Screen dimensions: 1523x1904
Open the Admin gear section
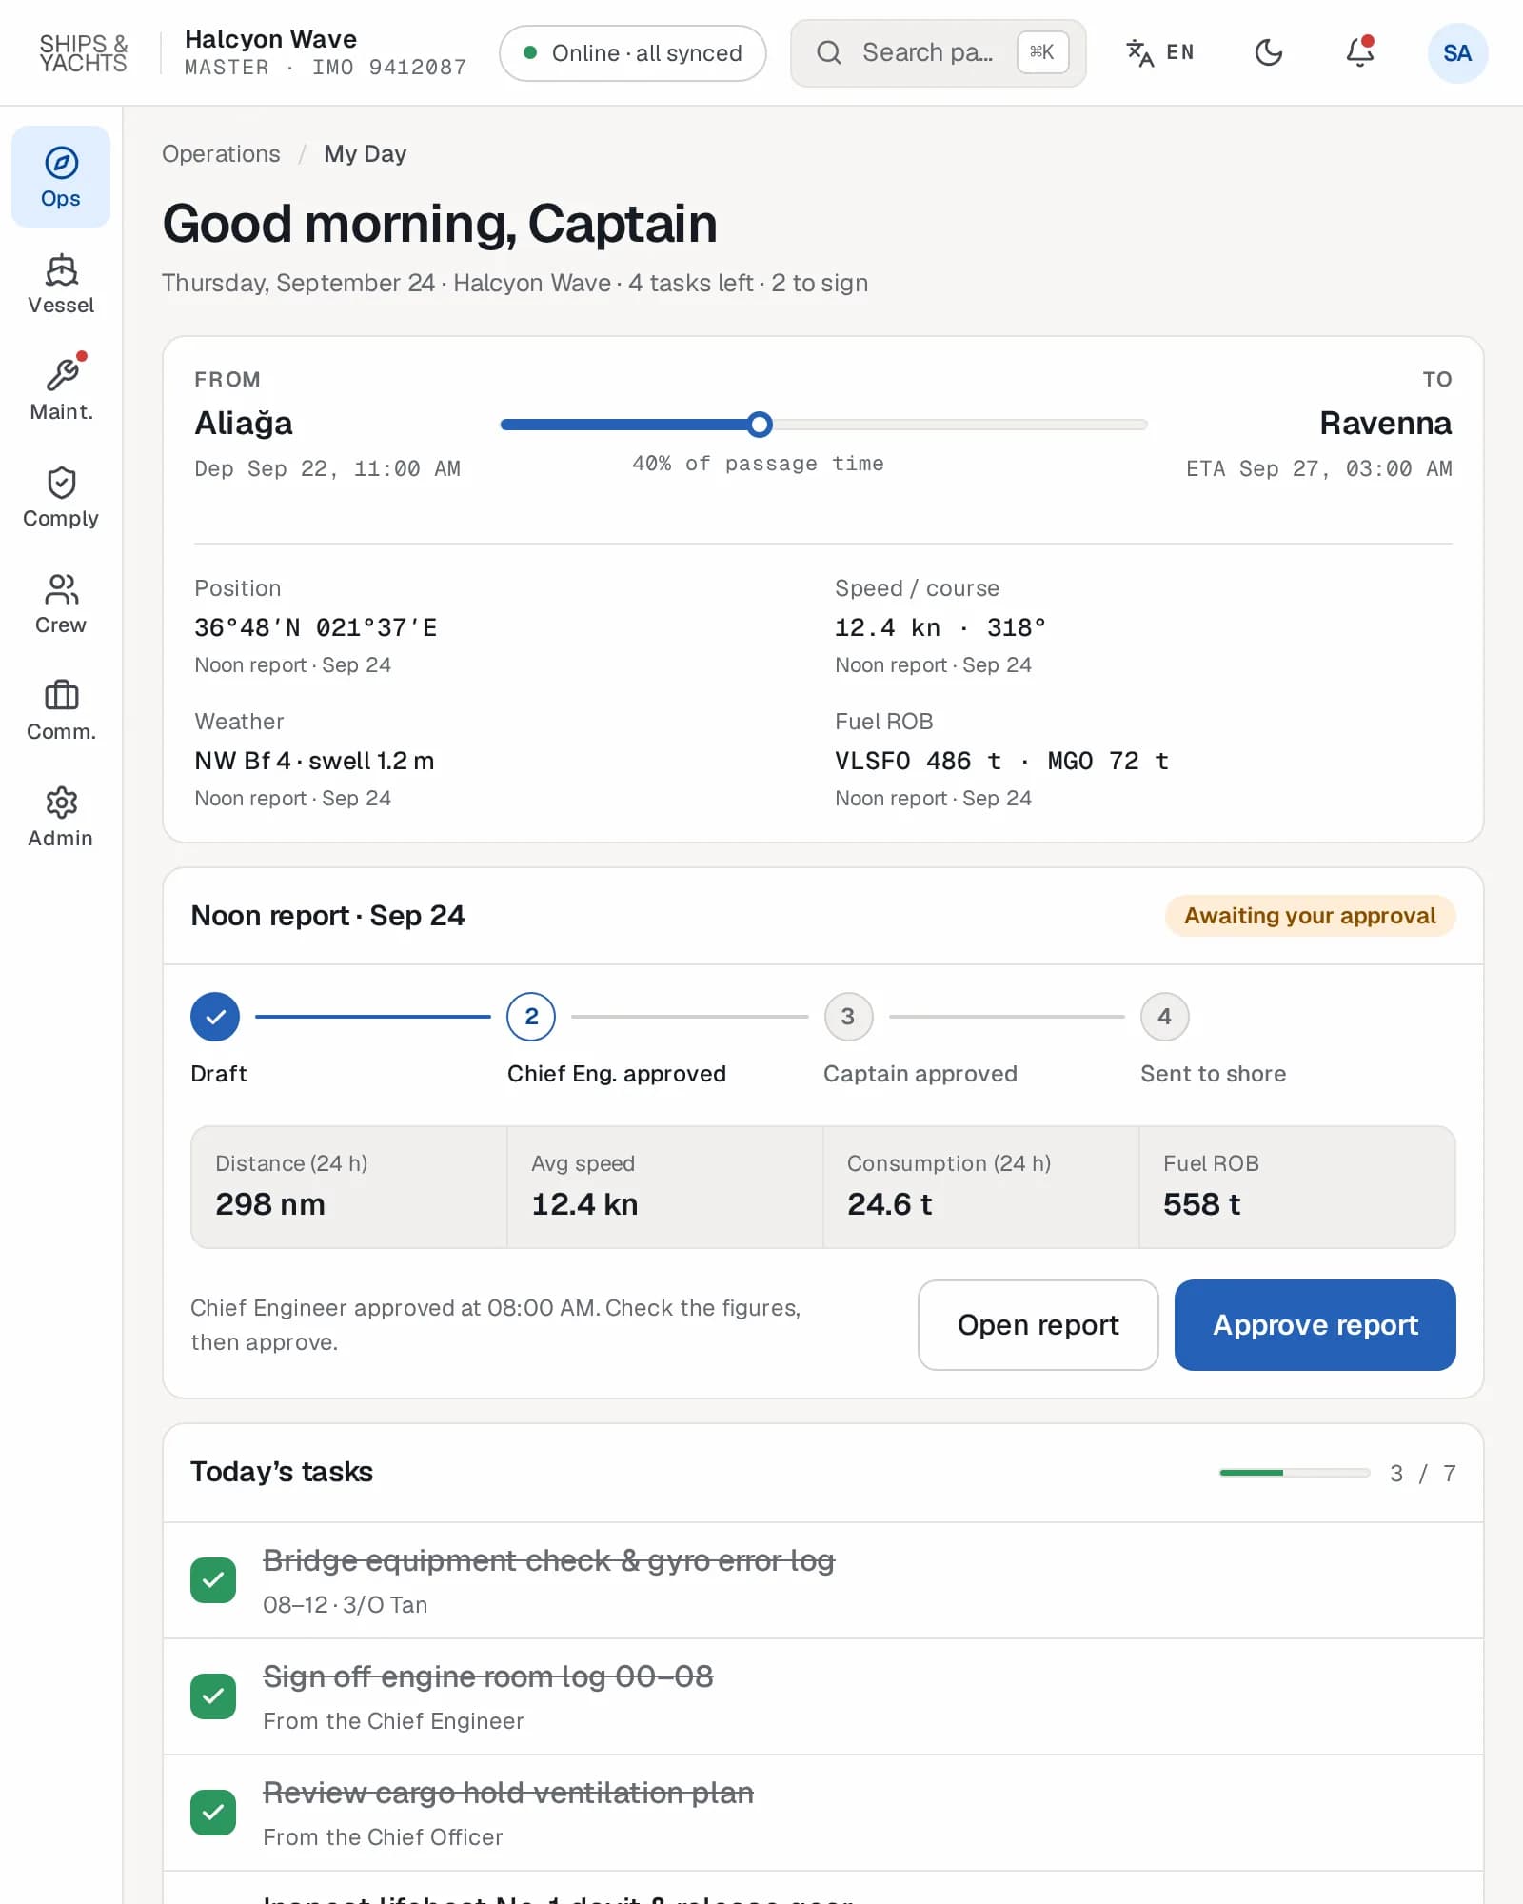(61, 817)
